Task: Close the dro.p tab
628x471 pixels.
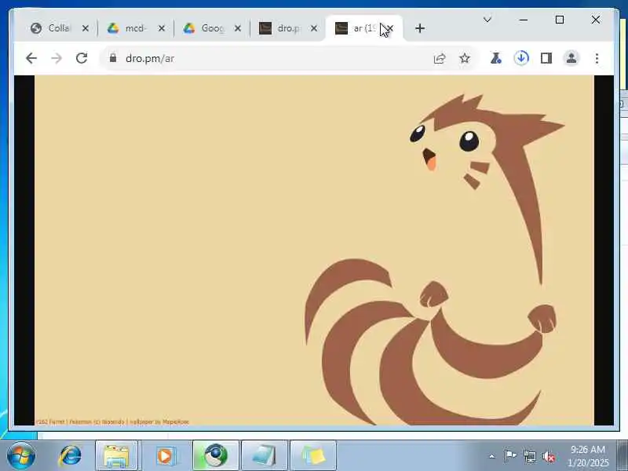Action: tap(314, 28)
